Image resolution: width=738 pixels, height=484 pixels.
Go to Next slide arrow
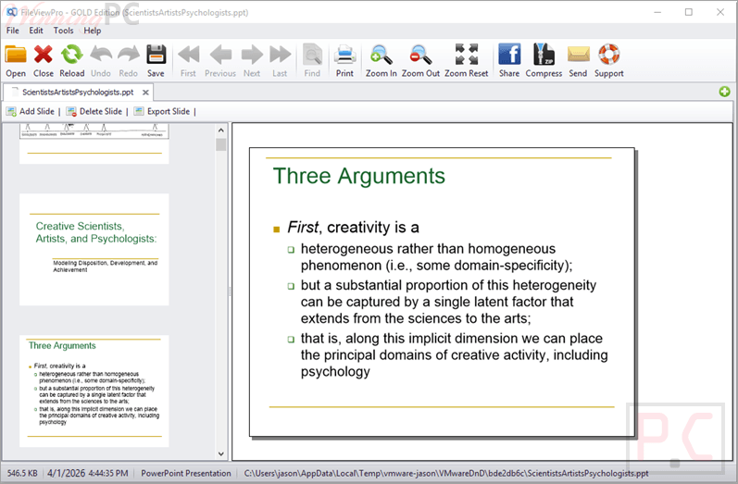tap(252, 55)
